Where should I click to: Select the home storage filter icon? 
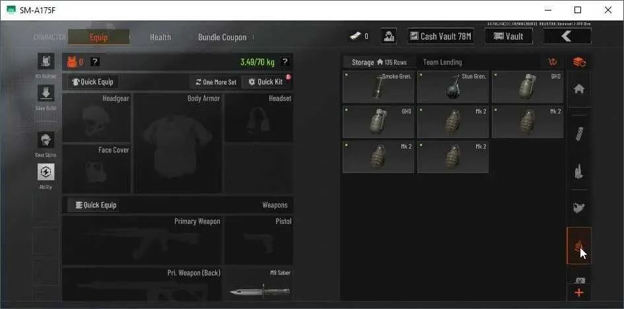click(579, 89)
